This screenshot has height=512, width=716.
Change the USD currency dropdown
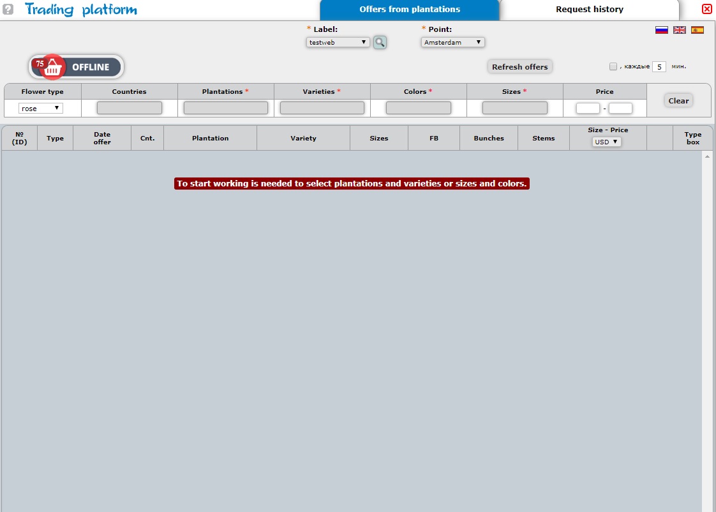[606, 142]
